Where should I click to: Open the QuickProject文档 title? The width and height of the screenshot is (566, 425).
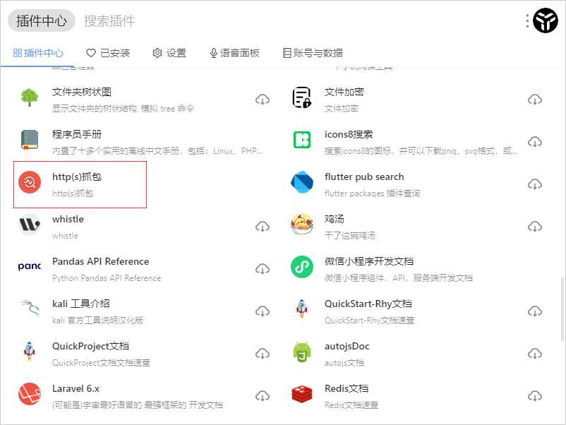[x=90, y=346]
